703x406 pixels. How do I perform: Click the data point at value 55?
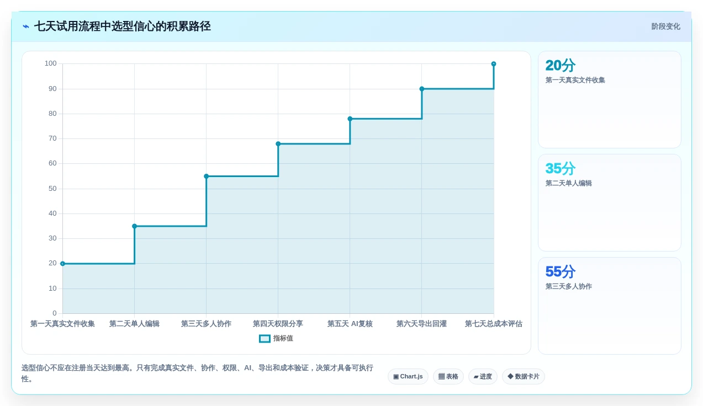206,177
